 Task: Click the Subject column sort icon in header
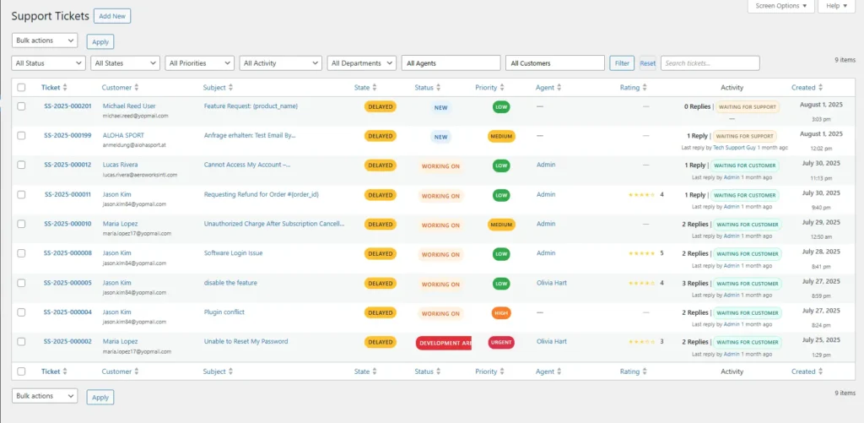[x=231, y=88]
